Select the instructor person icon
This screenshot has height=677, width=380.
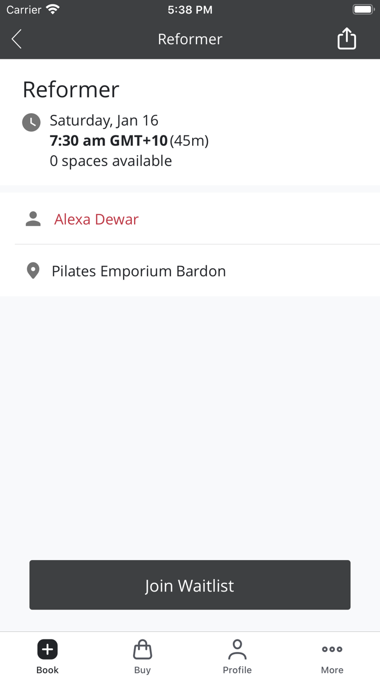pyautogui.click(x=33, y=218)
